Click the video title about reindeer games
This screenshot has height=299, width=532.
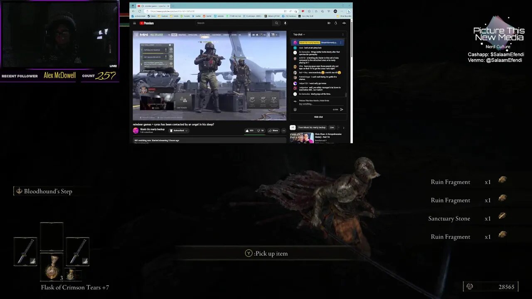173,124
